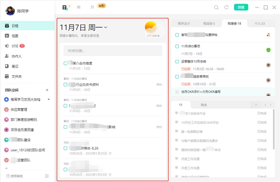Viewport: 280px width, 182px height.
Task: Expand 每周学习交流大杂烩 team arrow
Action: click(x=49, y=99)
